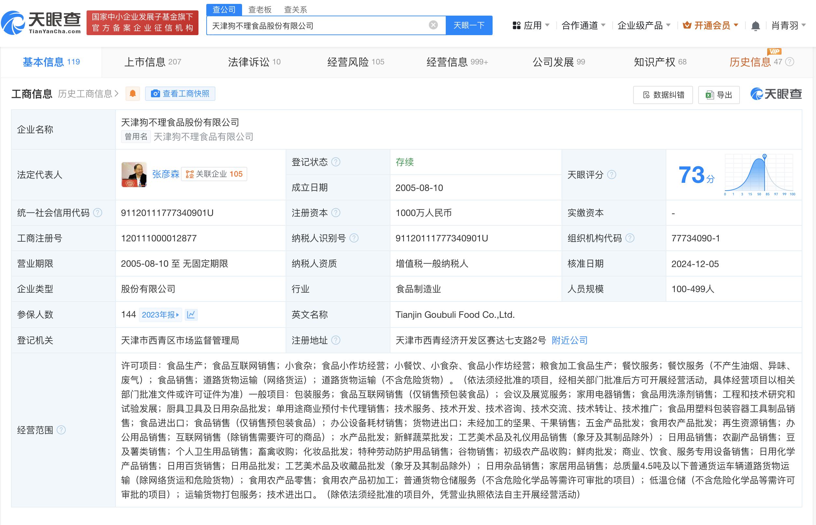Viewport: 816px width, 525px height.
Task: Click registered capital 1000万人民币
Action: pos(424,213)
